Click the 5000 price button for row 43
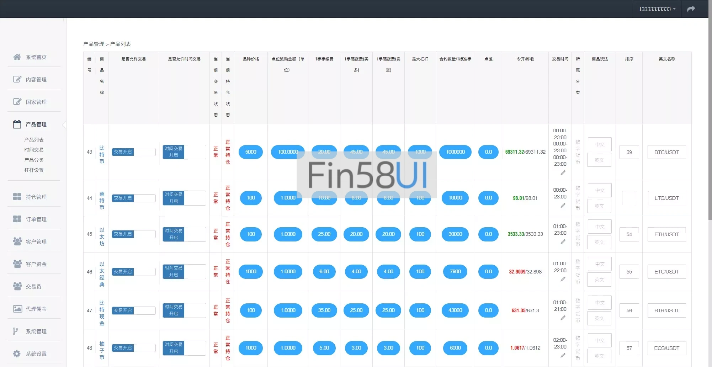712x367 pixels. 251,152
